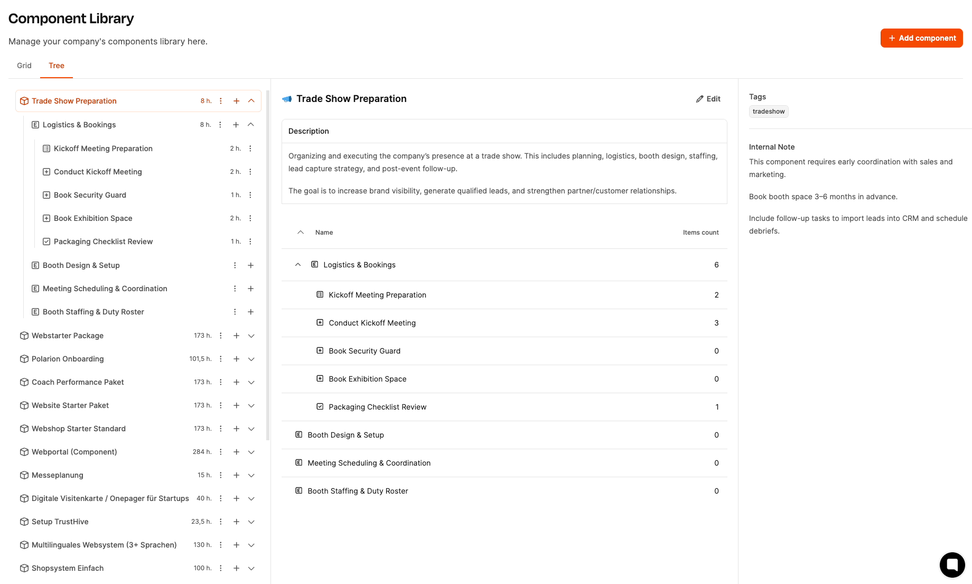The height and width of the screenshot is (584, 972).
Task: Click three-dot menu for Trade Show Preparation
Action: coord(221,101)
